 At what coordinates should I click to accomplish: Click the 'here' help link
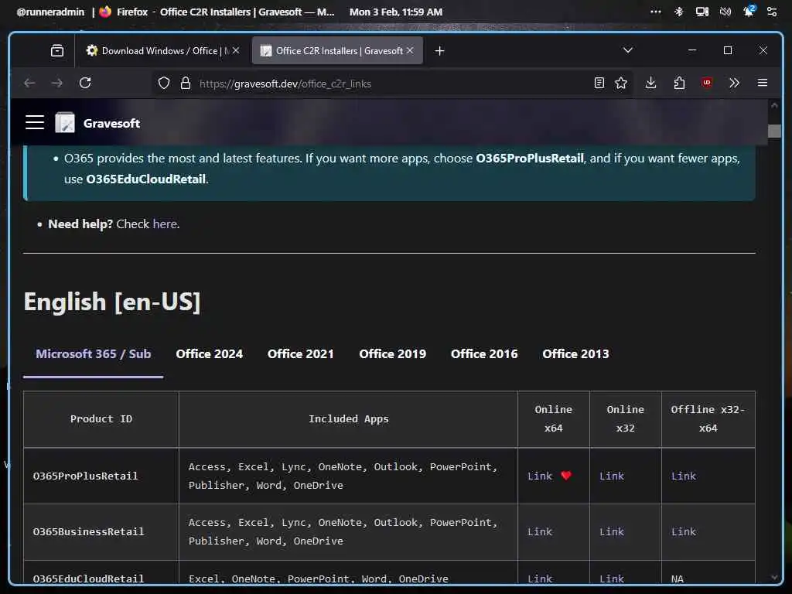tap(165, 224)
